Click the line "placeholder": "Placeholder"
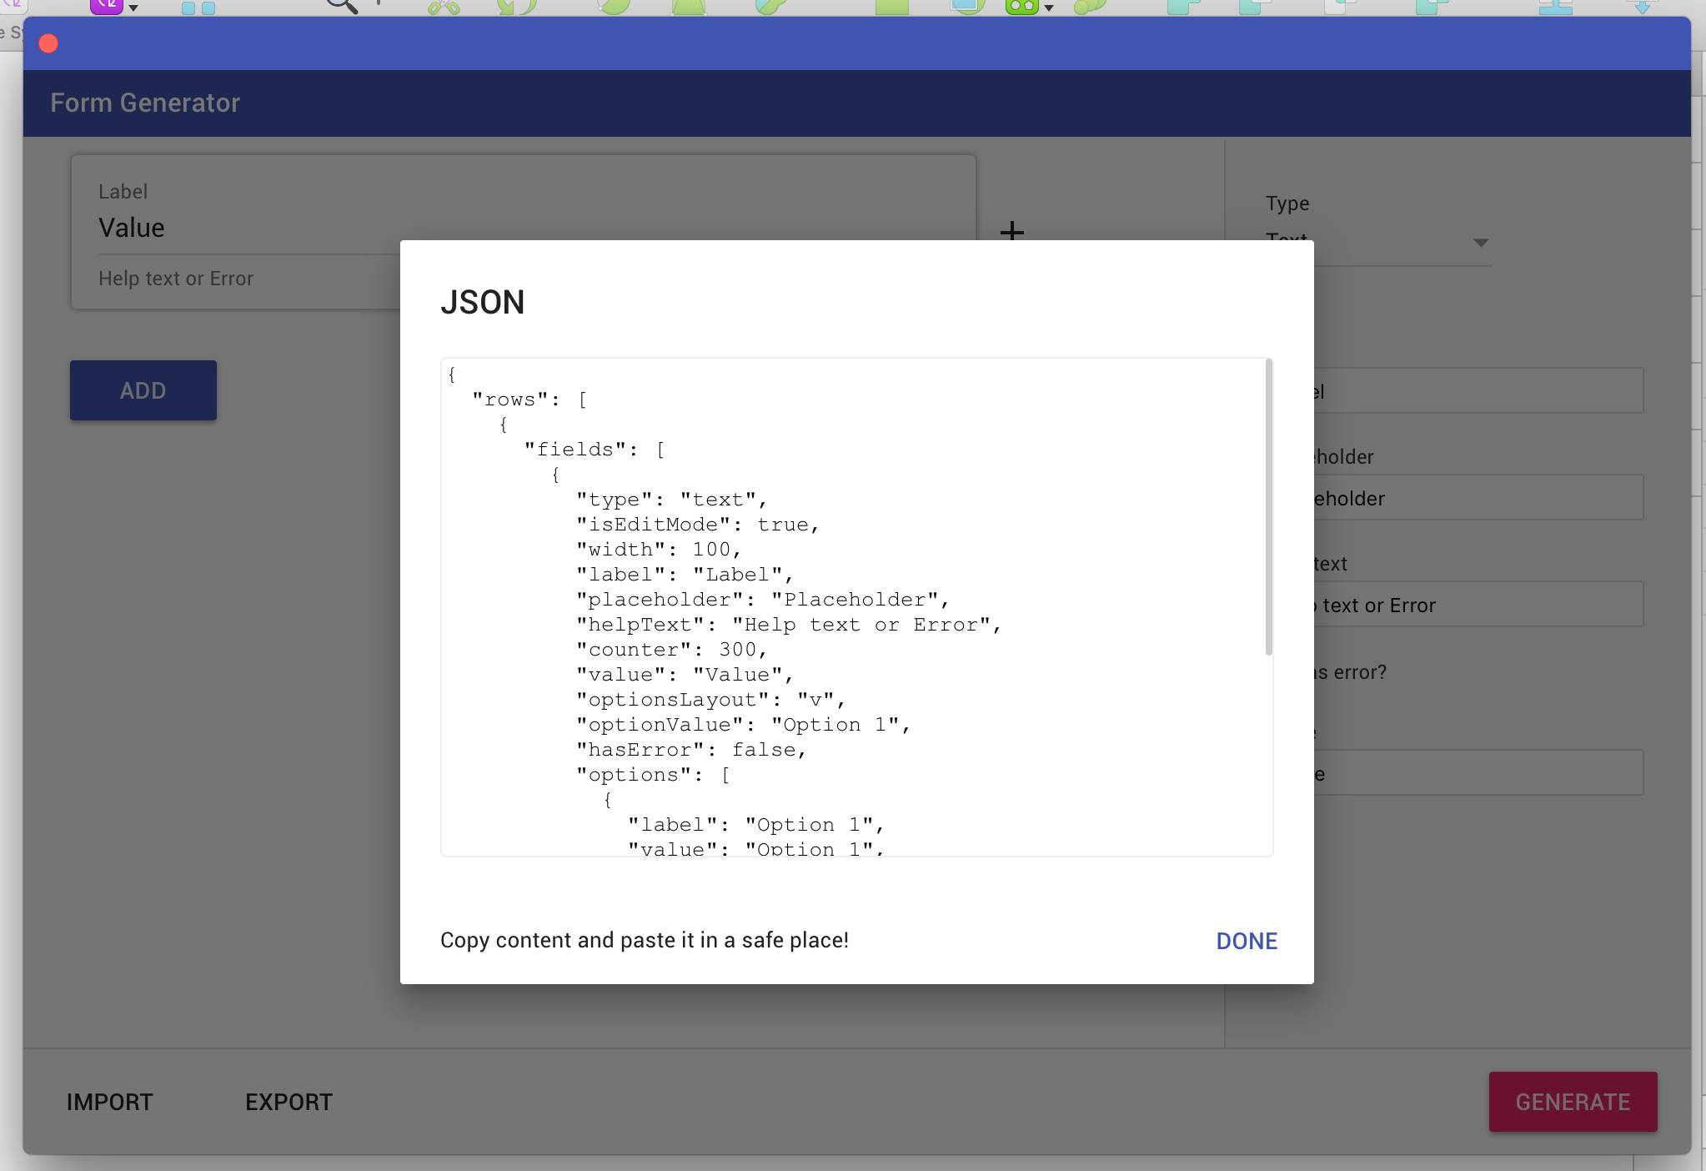 pos(763,600)
